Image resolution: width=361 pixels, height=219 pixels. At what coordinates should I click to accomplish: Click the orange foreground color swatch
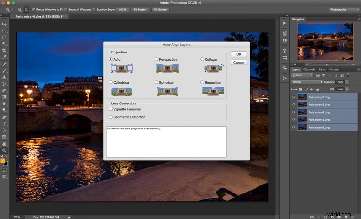(3, 161)
